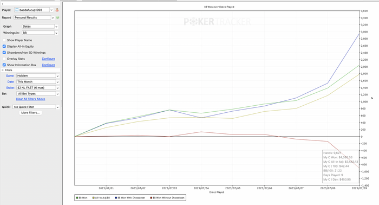Image resolution: width=379 pixels, height=205 pixels.
Task: Open the Player dropdown arrow
Action: (51, 10)
